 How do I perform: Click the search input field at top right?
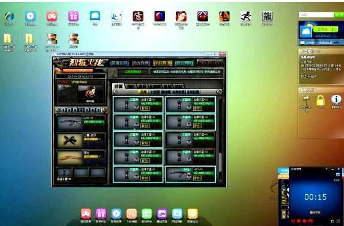316,15
